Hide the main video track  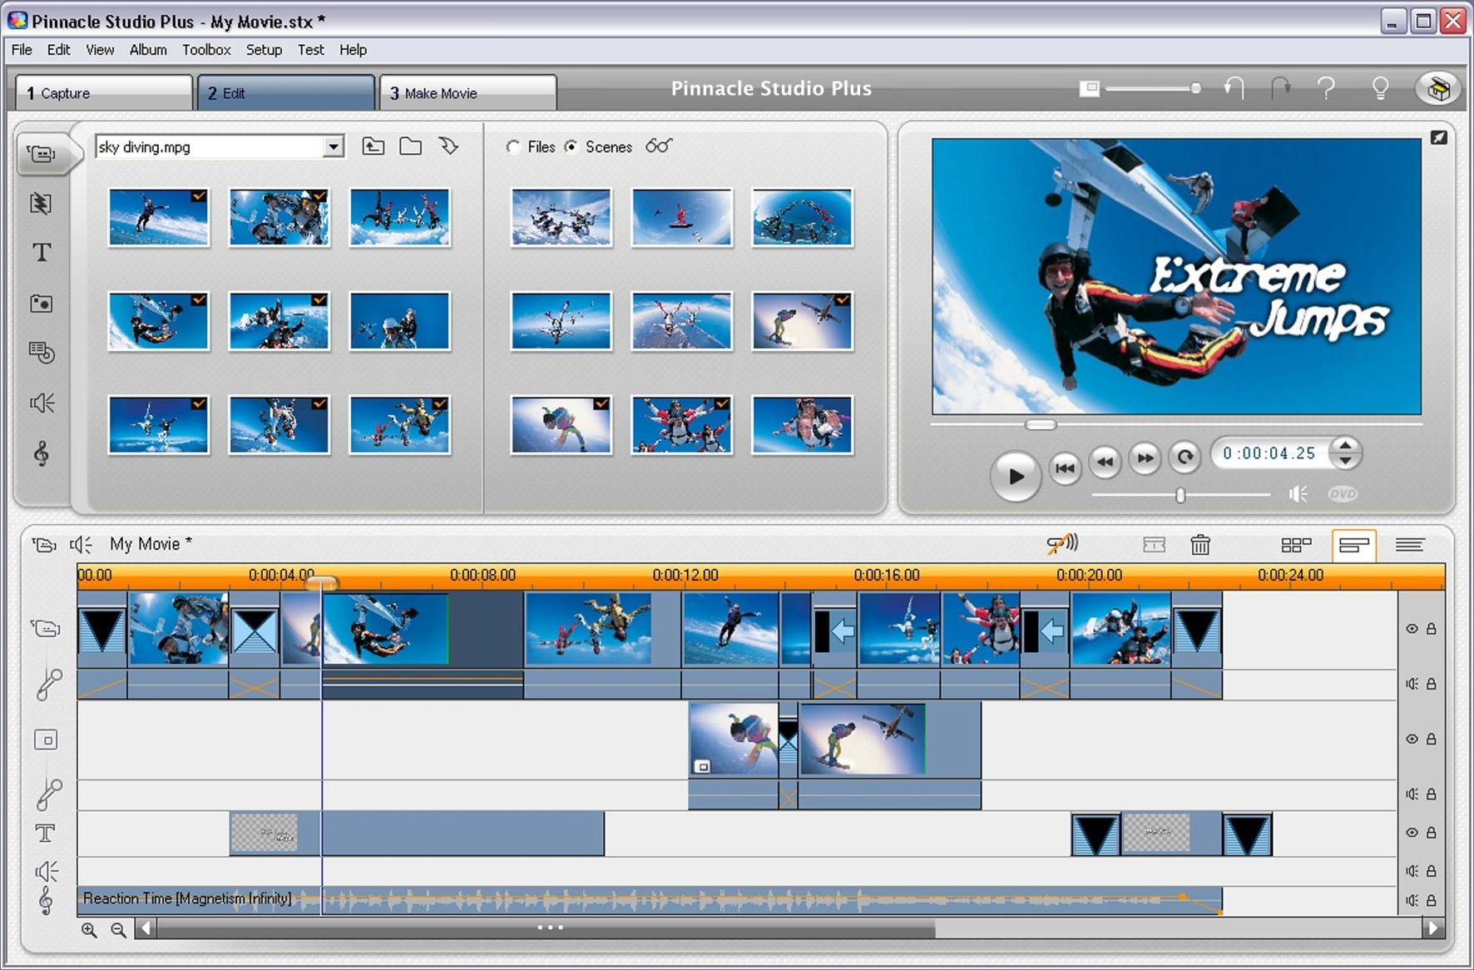(1412, 629)
